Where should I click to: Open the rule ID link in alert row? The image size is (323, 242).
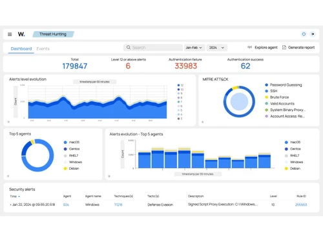pyautogui.click(x=301, y=205)
